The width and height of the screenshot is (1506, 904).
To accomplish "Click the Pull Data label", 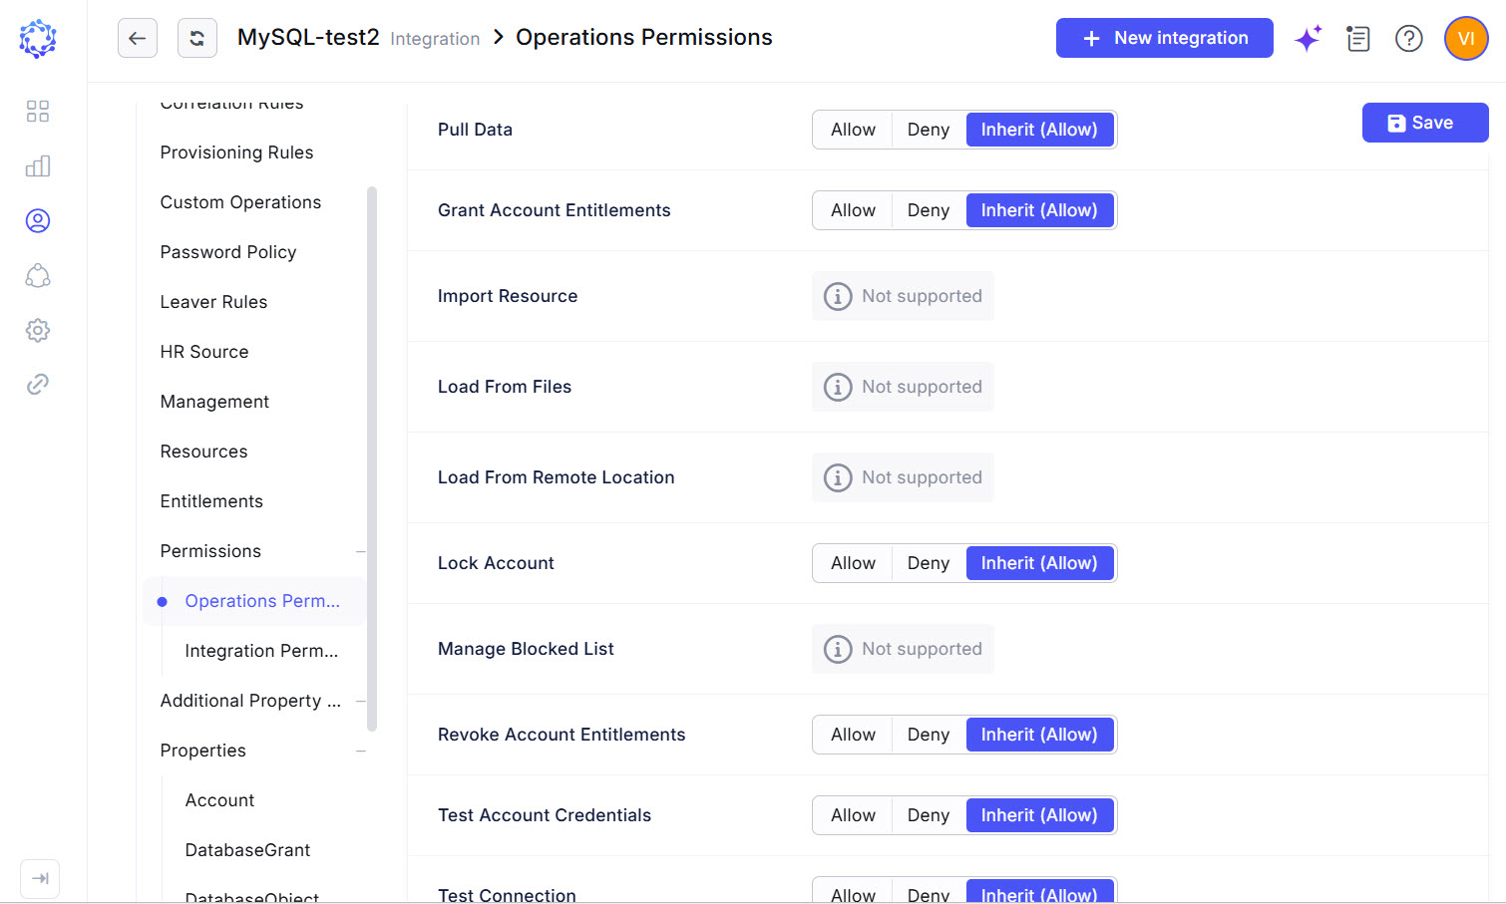I will (475, 130).
